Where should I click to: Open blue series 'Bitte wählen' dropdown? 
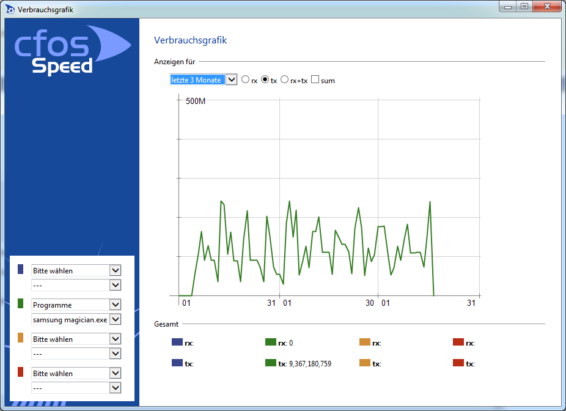point(76,270)
